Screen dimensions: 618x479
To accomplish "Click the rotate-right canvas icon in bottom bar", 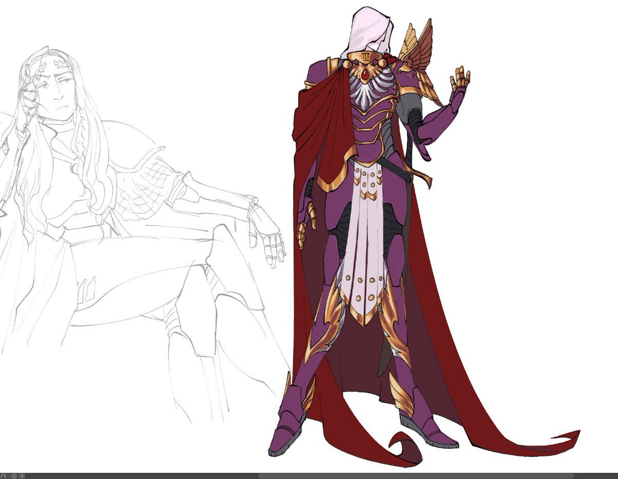I will tap(4, 476).
